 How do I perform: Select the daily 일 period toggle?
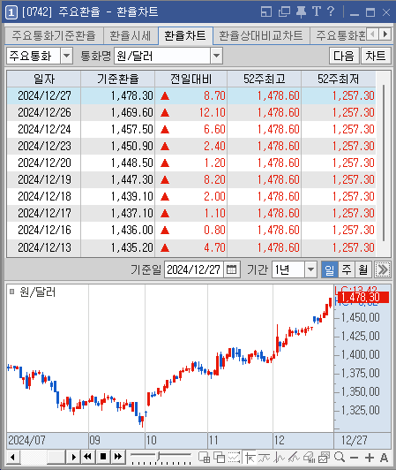[x=329, y=269]
